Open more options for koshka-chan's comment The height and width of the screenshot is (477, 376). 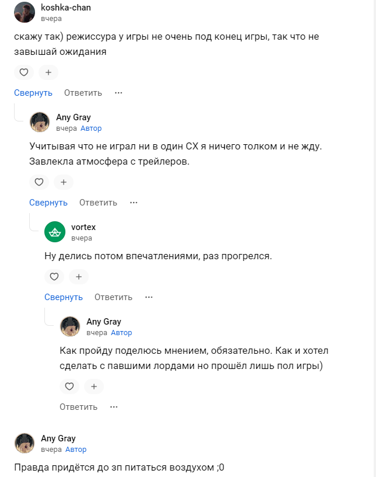(x=119, y=93)
